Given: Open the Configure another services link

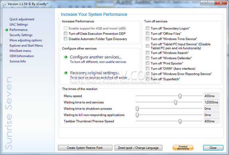Looking at the screenshot, I should coord(96,57).
